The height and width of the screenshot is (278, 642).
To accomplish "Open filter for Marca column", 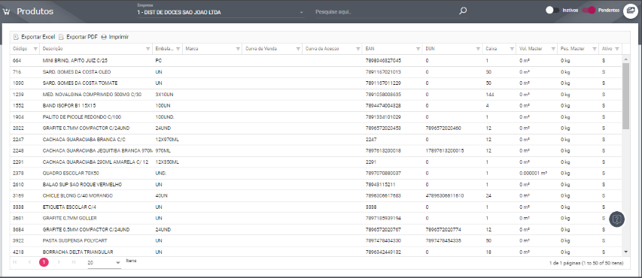I will pyautogui.click(x=238, y=49).
